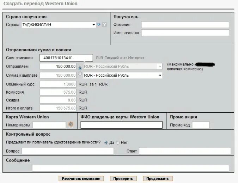
Task: Focus the Western Union card owner name field
Action: 121,125
